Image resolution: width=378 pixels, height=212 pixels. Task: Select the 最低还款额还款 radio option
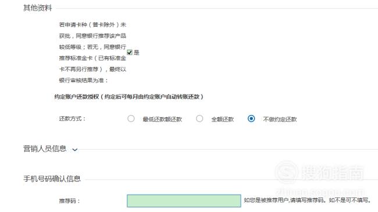pyautogui.click(x=131, y=118)
